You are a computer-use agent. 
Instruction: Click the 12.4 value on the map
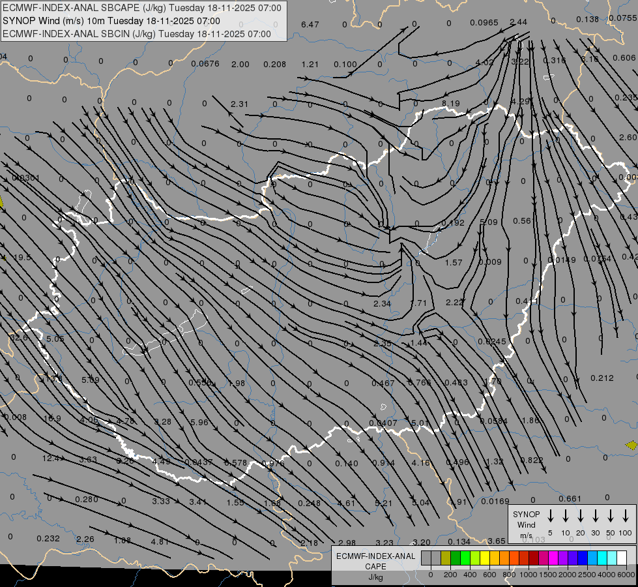coord(51,459)
